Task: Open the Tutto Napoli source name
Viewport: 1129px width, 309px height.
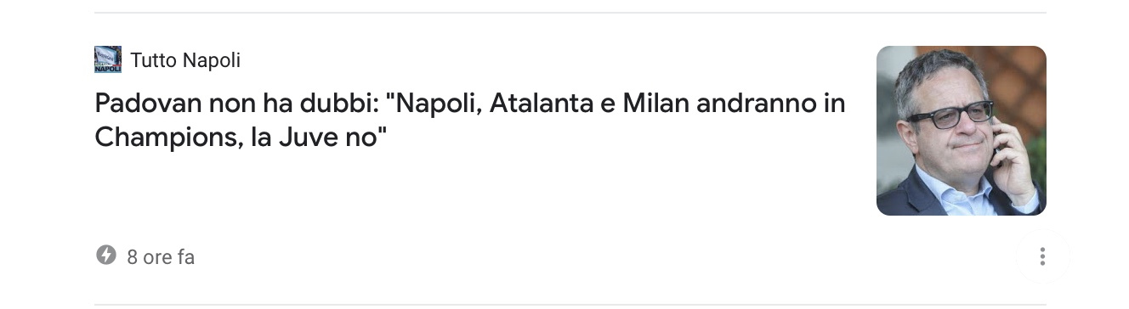Action: point(185,60)
